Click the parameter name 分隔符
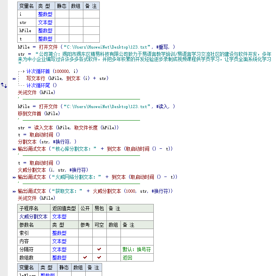The image size is (277, 276). (x=27, y=249)
